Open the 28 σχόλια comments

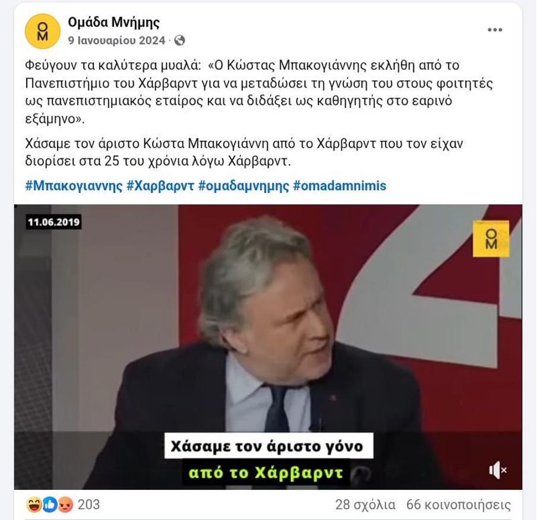point(365,505)
